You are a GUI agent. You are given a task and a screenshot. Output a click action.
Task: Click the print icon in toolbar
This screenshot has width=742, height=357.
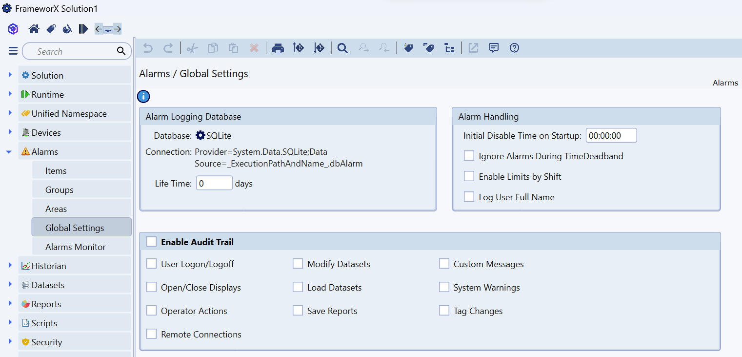(278, 48)
